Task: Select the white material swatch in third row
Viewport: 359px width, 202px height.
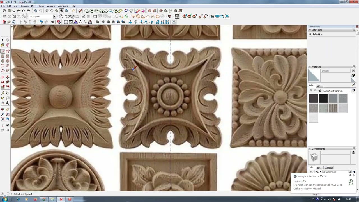Action: [x=314, y=118]
